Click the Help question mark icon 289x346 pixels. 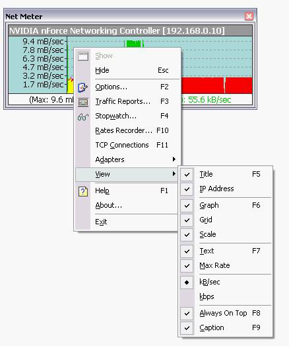(x=83, y=191)
